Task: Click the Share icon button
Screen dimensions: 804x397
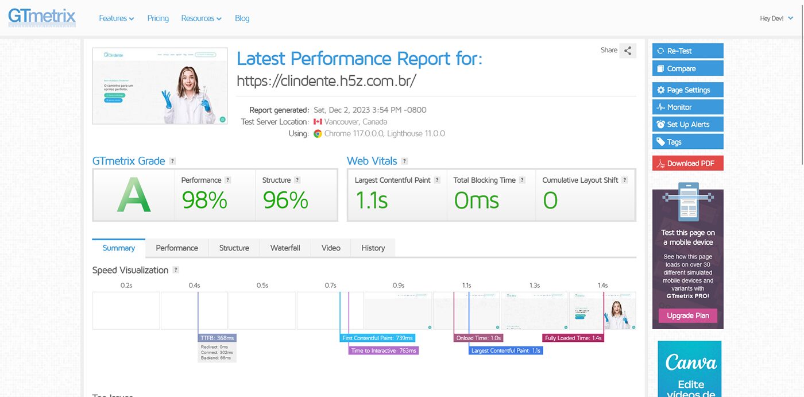Action: point(628,51)
